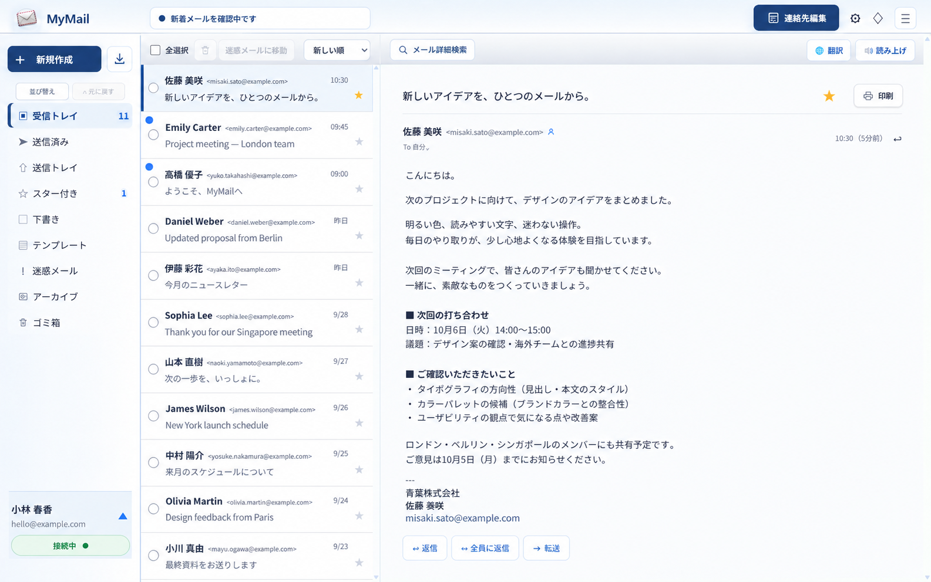Image resolution: width=931 pixels, height=582 pixels.
Task: Click the 転送 forward button
Action: point(546,548)
